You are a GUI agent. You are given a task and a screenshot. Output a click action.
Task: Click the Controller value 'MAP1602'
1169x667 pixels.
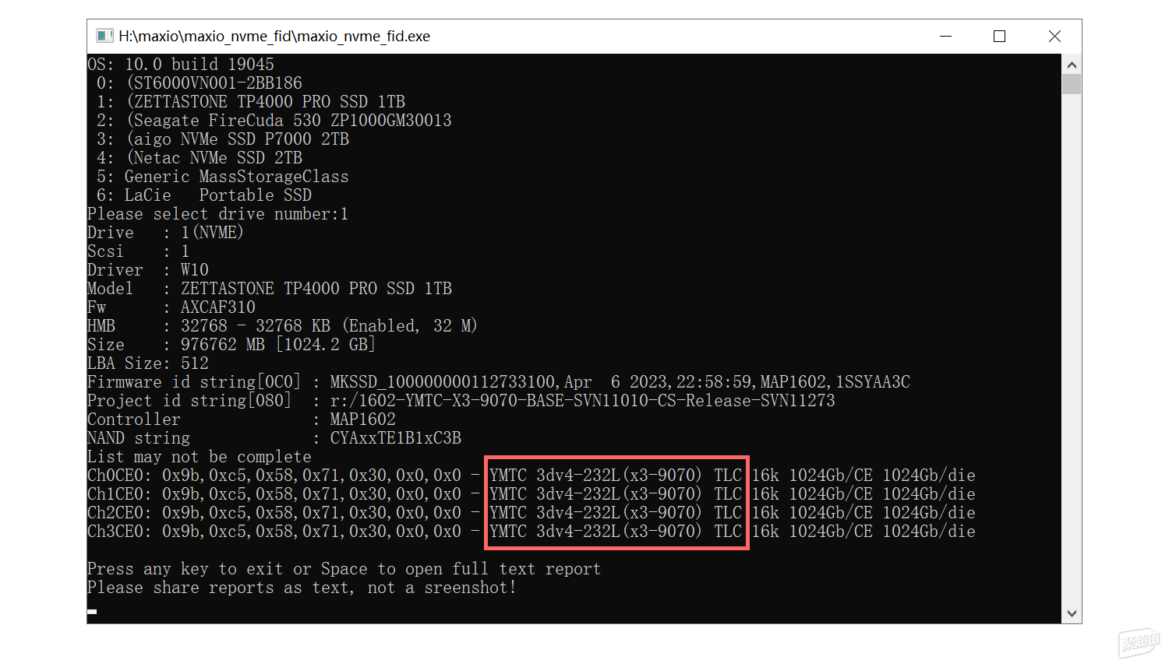point(363,420)
